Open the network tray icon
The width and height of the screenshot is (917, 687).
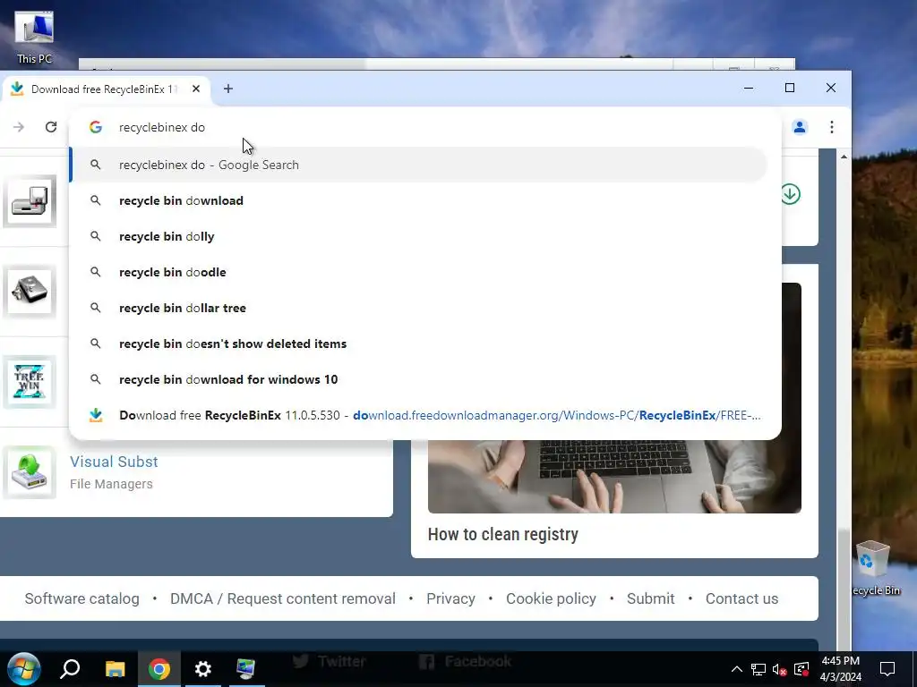(758, 669)
